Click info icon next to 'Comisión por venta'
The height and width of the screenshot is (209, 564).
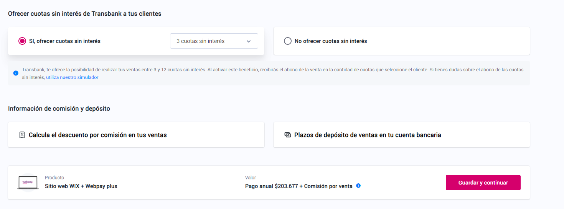(358, 186)
